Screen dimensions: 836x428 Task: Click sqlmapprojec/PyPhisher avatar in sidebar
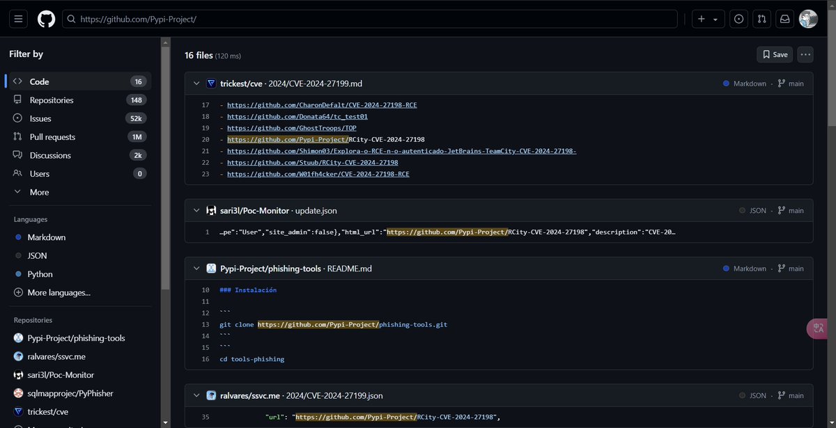click(x=18, y=393)
